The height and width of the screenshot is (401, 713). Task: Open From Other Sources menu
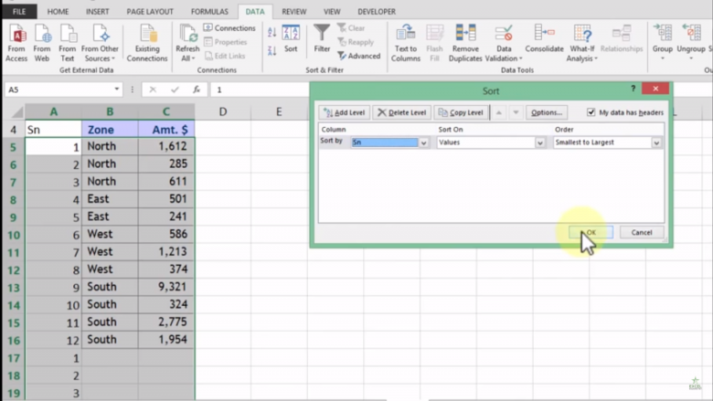pyautogui.click(x=100, y=44)
